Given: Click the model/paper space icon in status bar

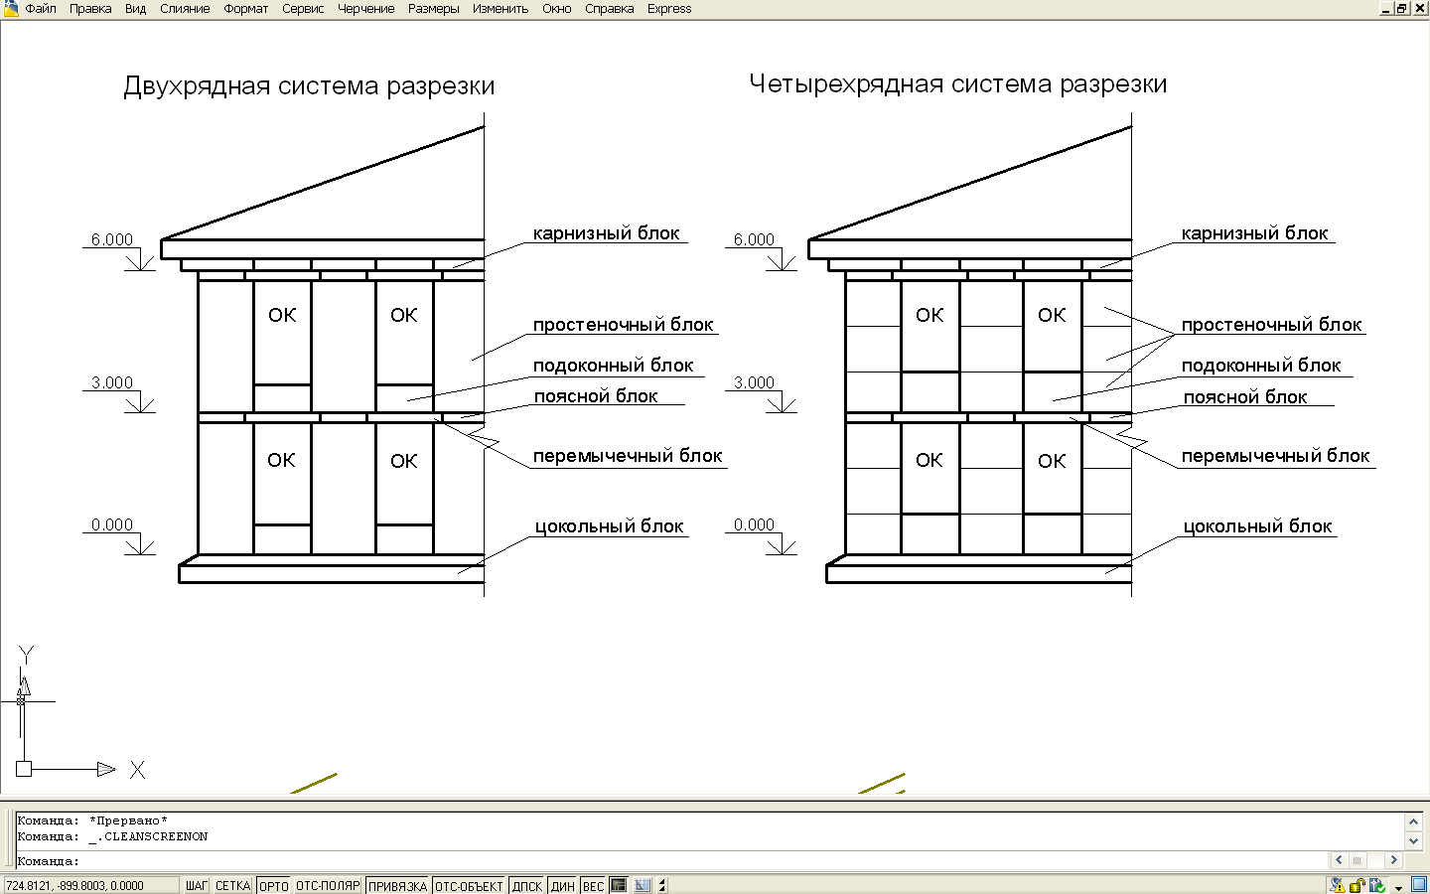Looking at the screenshot, I should (x=619, y=886).
